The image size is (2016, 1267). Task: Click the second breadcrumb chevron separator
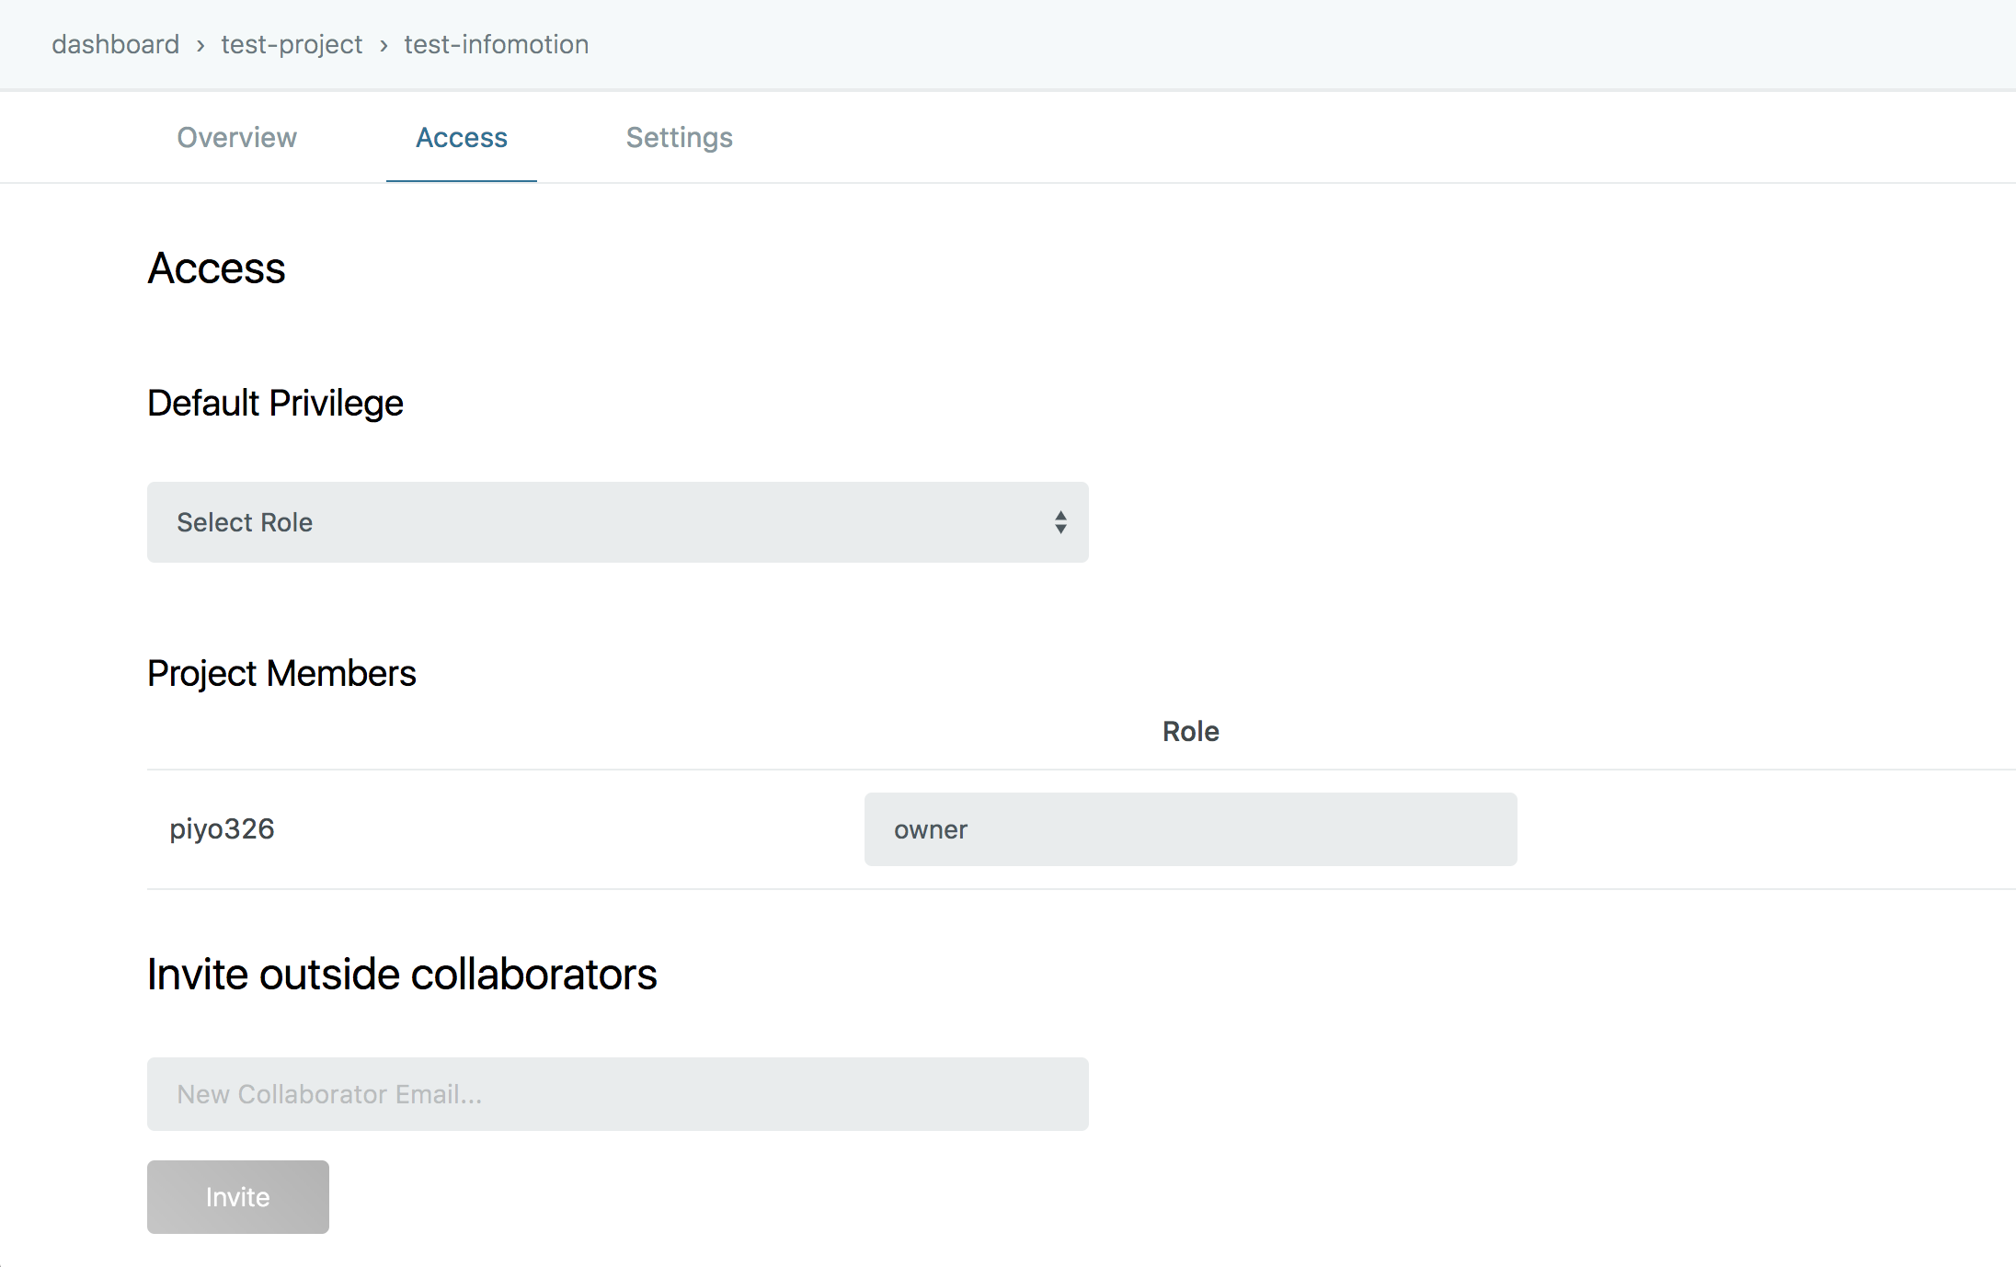384,45
